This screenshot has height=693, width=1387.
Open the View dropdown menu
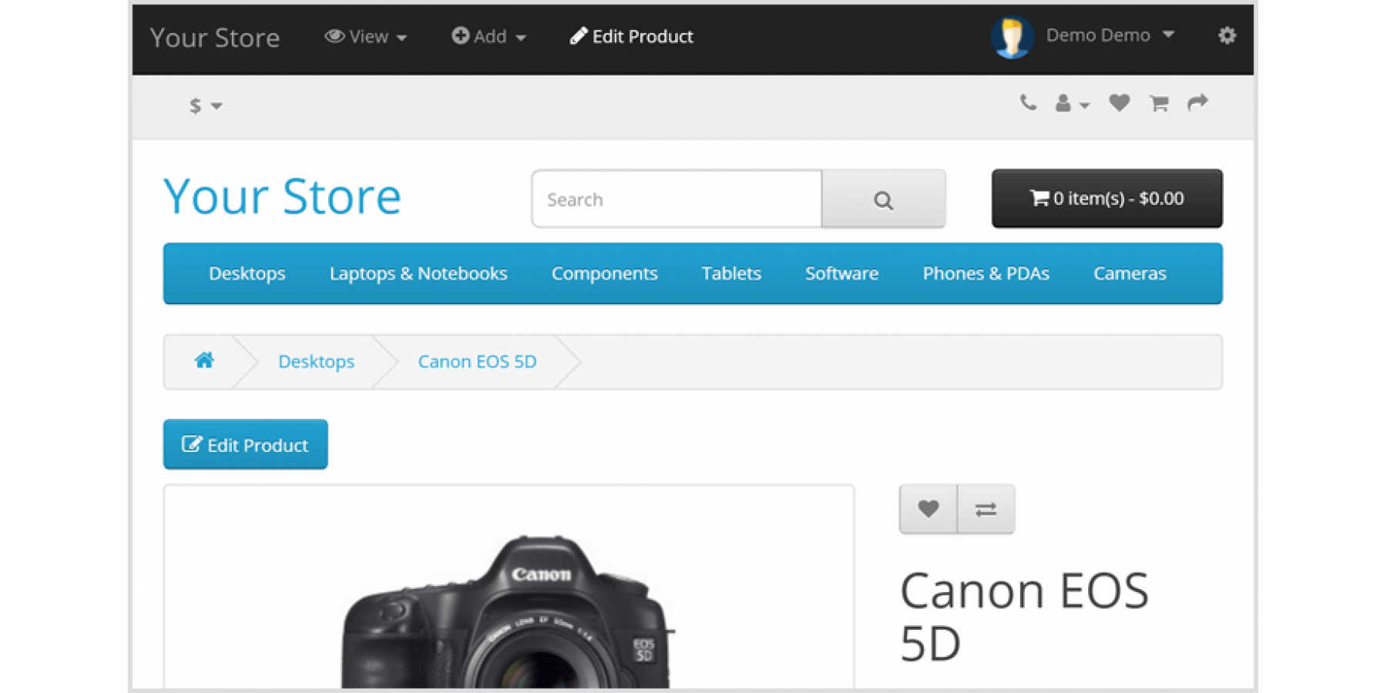pyautogui.click(x=366, y=36)
